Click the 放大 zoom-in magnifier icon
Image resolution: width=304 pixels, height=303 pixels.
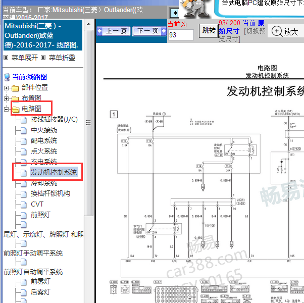(x=277, y=31)
